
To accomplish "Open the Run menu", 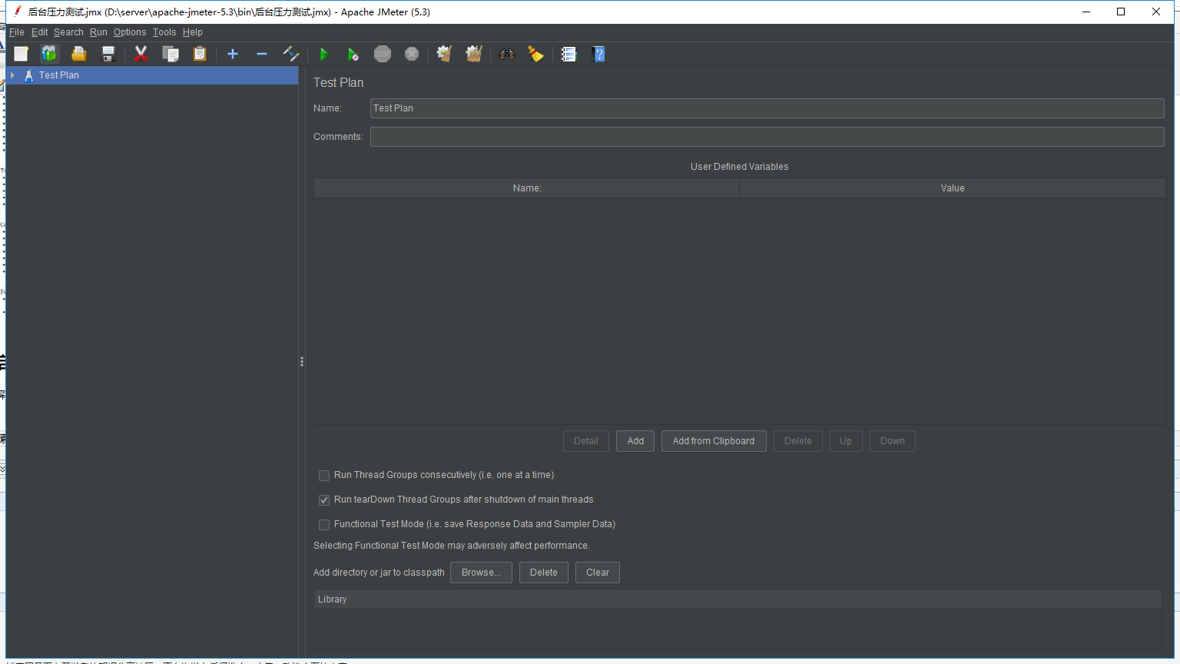I will [98, 32].
